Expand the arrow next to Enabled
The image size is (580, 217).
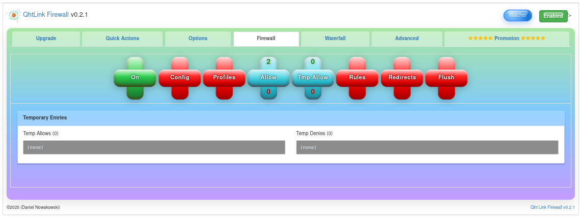[570, 16]
